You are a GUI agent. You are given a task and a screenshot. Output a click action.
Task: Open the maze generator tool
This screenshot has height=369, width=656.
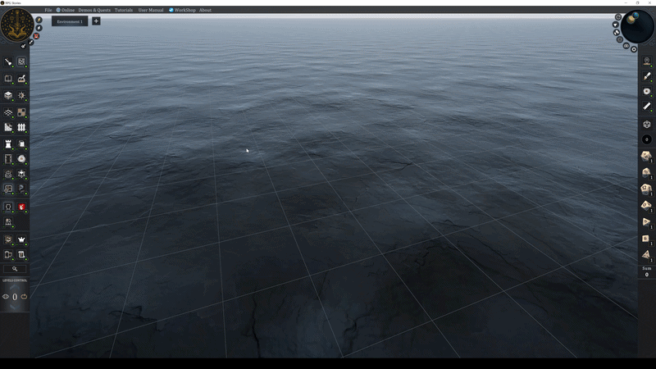tap(21, 62)
